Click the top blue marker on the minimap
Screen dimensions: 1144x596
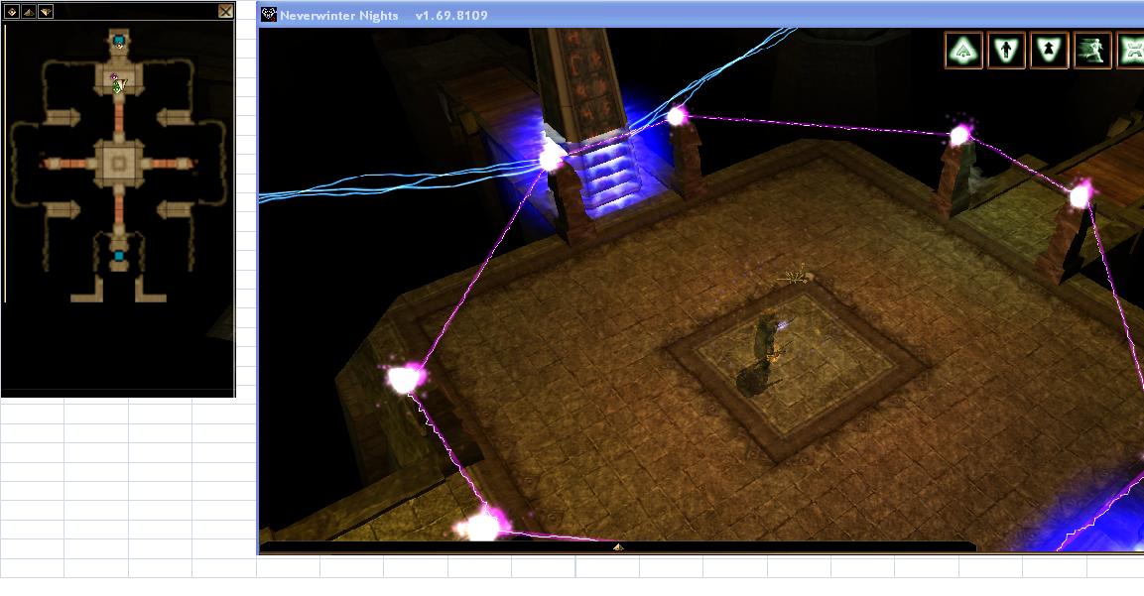tap(119, 42)
